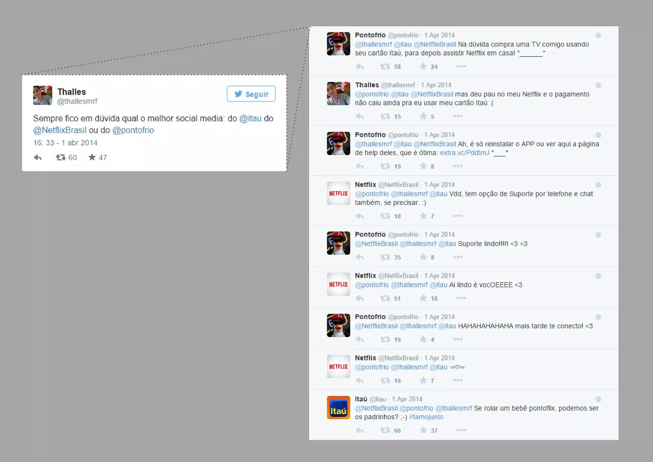The image size is (653, 462).
Task: Favorite the main tweet with 47 stars
Action: pyautogui.click(x=92, y=157)
